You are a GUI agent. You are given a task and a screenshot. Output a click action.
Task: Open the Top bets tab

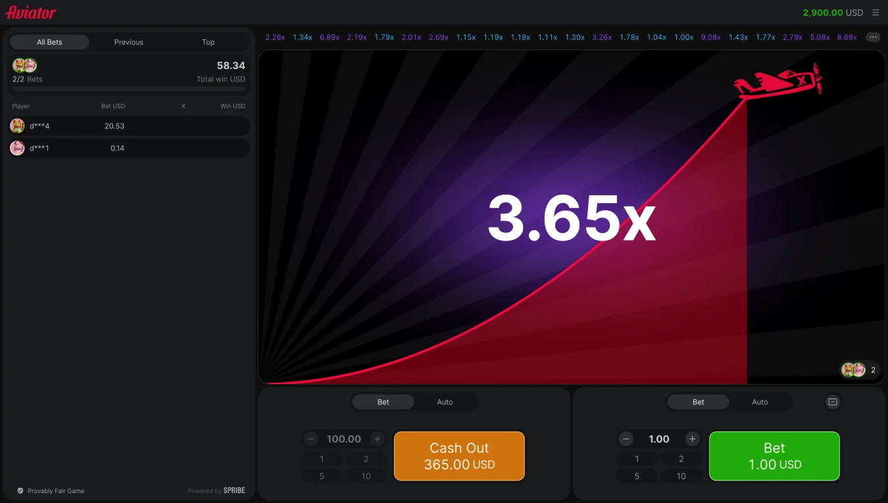click(208, 42)
